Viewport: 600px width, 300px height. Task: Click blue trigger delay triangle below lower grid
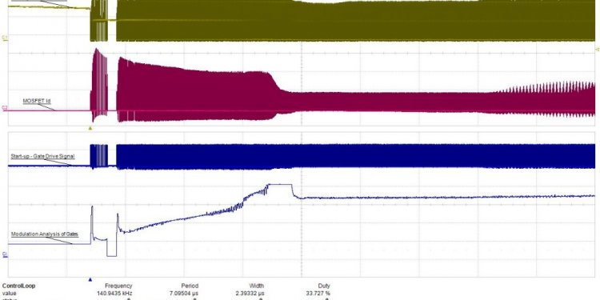click(90, 280)
